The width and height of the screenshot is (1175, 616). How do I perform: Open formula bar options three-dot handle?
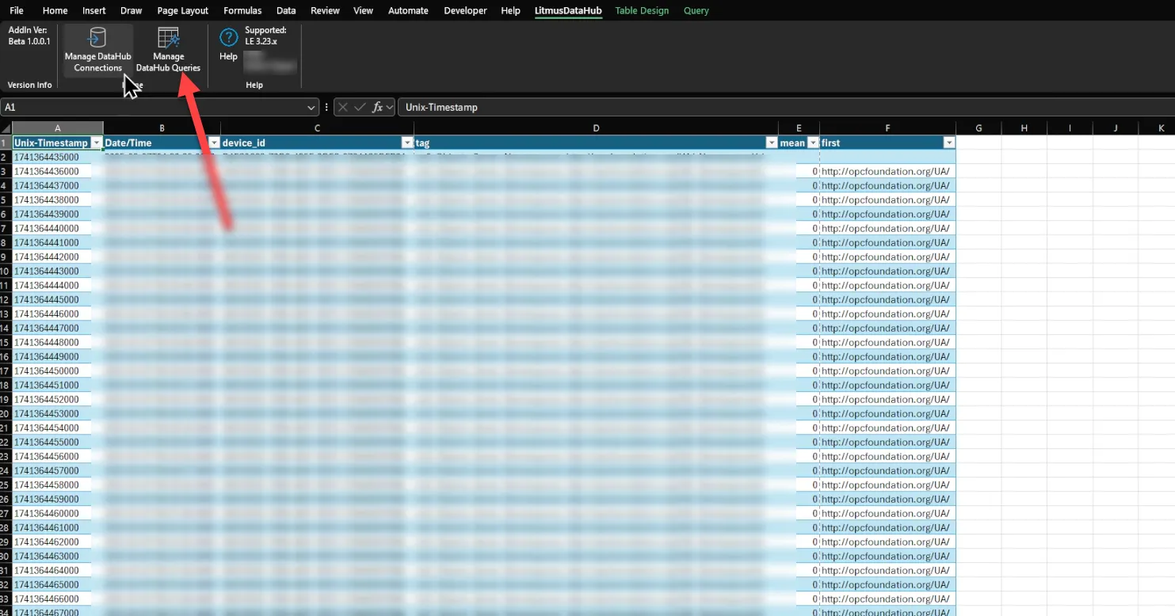pos(326,107)
